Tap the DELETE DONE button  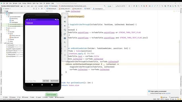click(54, 81)
